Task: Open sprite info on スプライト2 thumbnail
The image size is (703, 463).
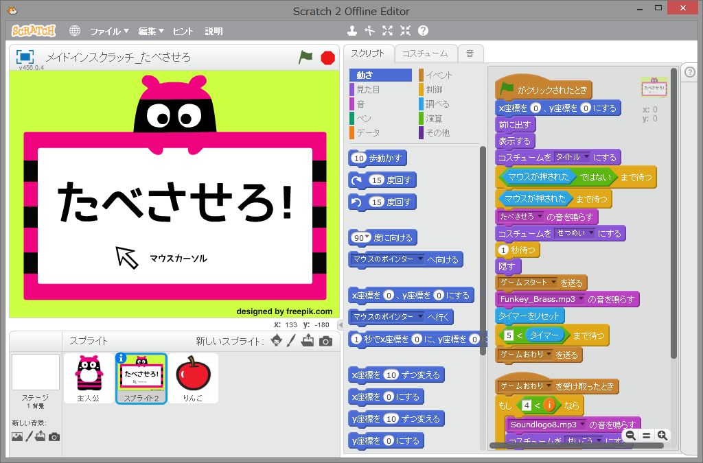Action: coord(121,358)
